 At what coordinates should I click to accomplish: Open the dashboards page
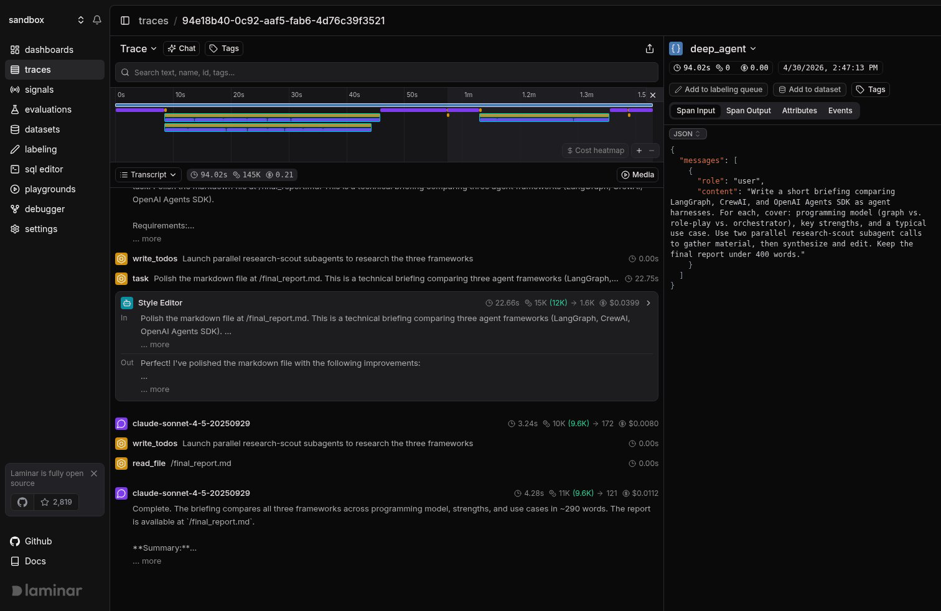[x=55, y=50]
